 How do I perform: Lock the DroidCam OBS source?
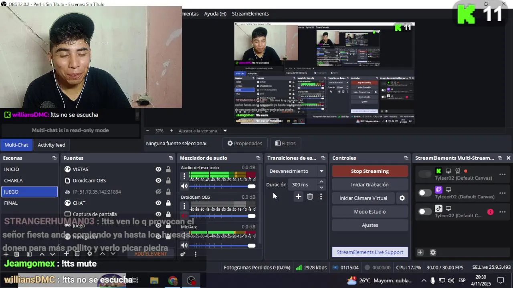coord(168,180)
